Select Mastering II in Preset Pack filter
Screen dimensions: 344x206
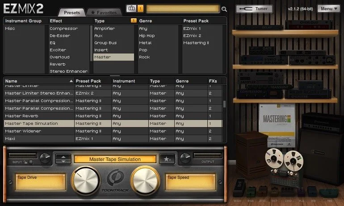click(202, 43)
